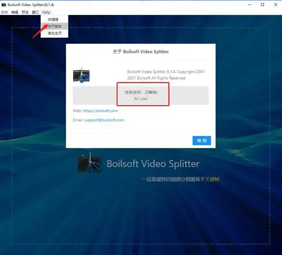Screen dimensions: 282x255
Task: Click the 'Email:' label
Action: click(78, 120)
